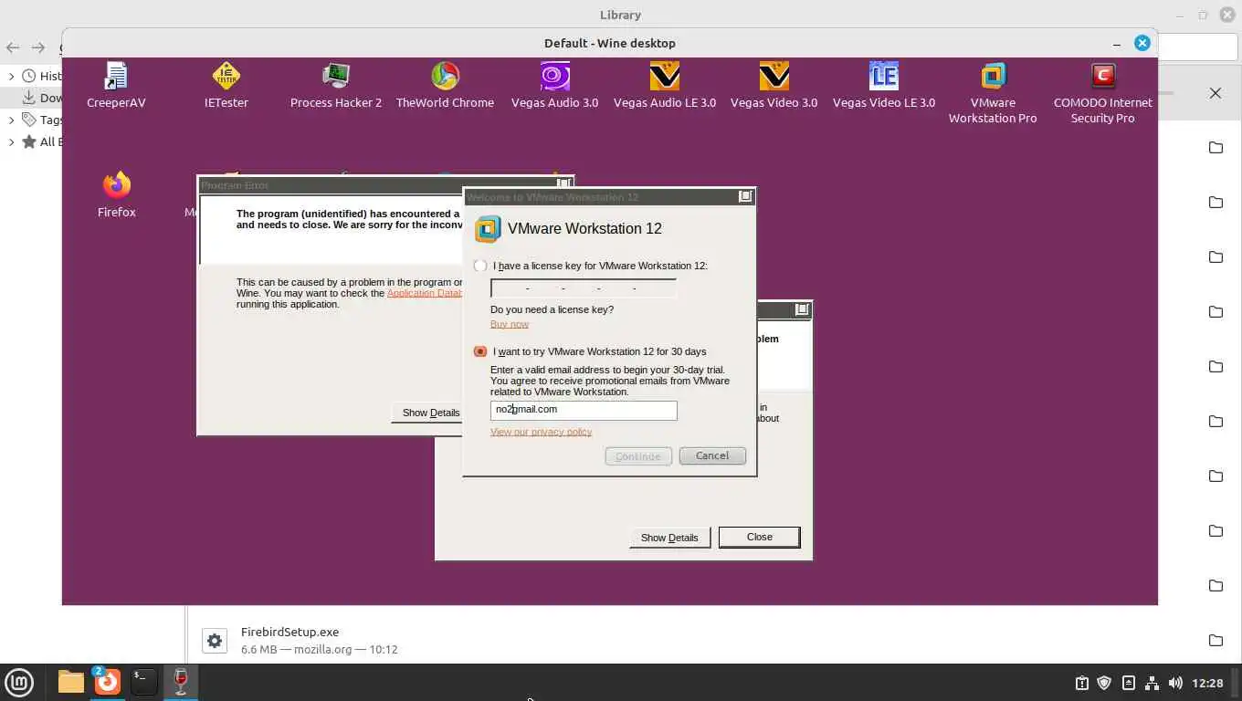Expand the History tree item
This screenshot has width=1242, height=701.
[x=11, y=76]
